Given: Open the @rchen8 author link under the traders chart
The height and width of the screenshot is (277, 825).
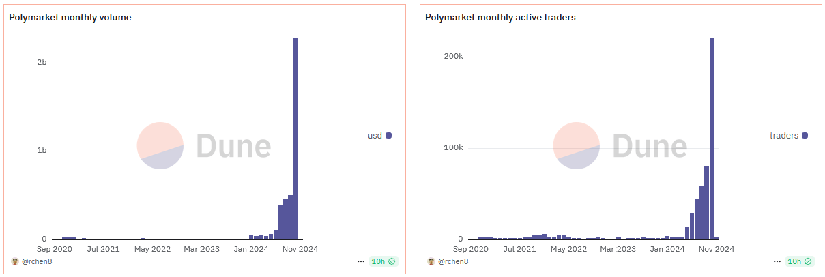Looking at the screenshot, I should coord(452,261).
